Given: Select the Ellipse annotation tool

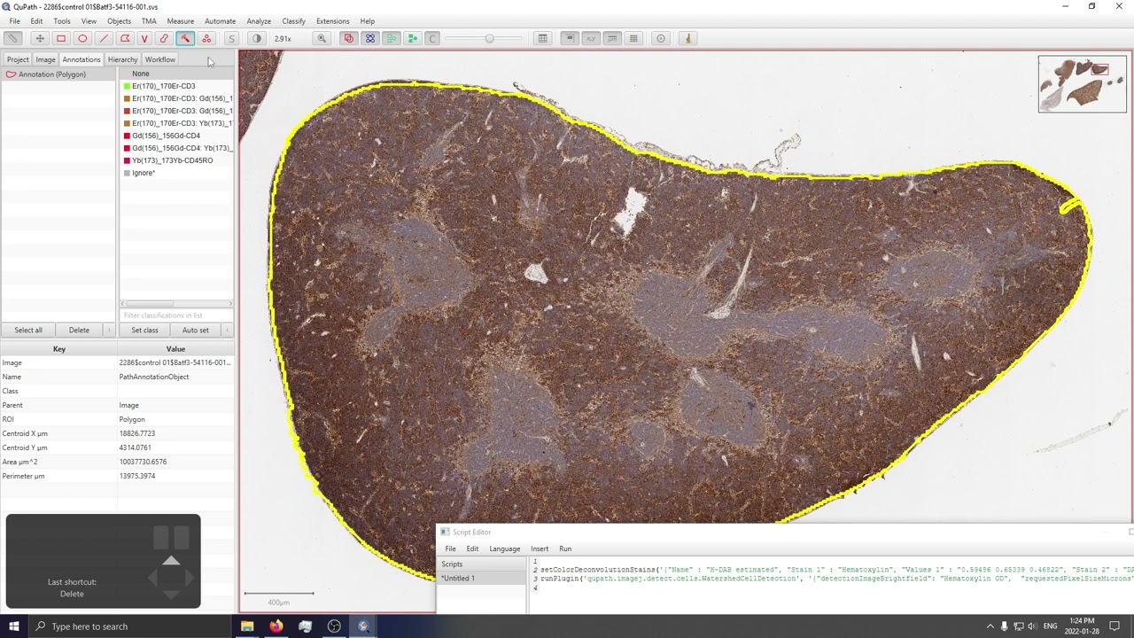Looking at the screenshot, I should click(x=82, y=38).
